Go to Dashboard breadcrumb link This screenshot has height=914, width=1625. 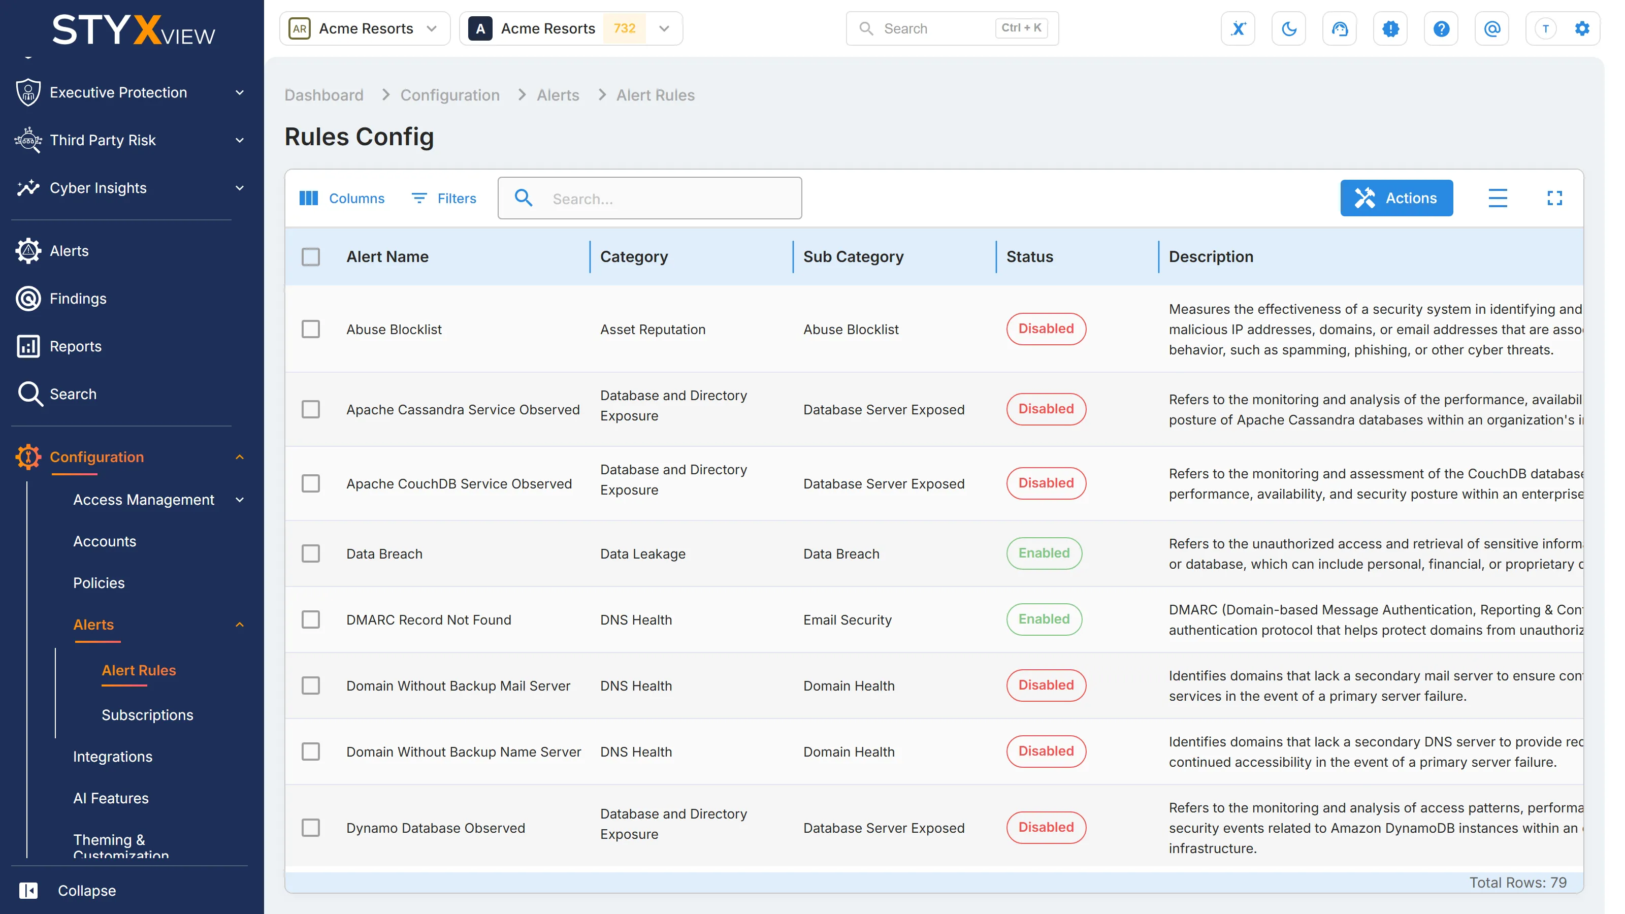[323, 94]
